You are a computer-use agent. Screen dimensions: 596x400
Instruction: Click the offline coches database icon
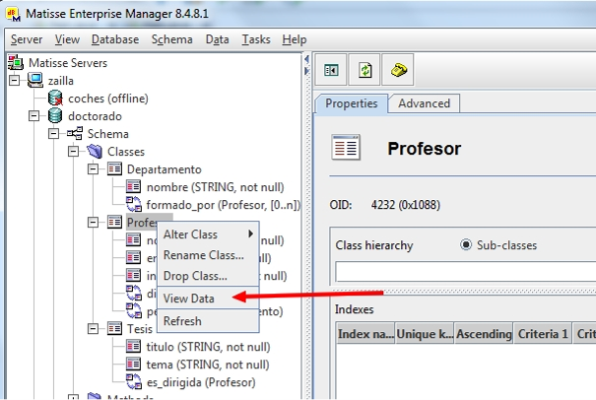point(55,99)
